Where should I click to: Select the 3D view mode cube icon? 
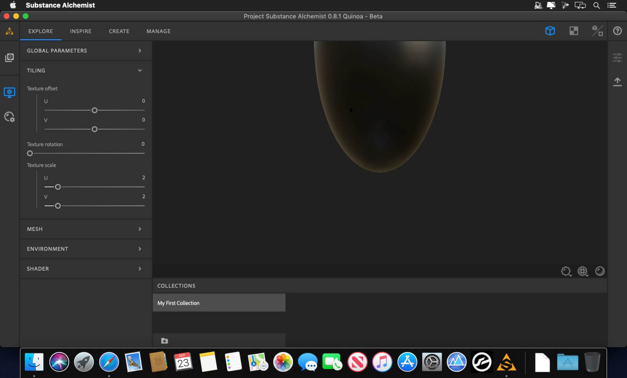click(550, 30)
